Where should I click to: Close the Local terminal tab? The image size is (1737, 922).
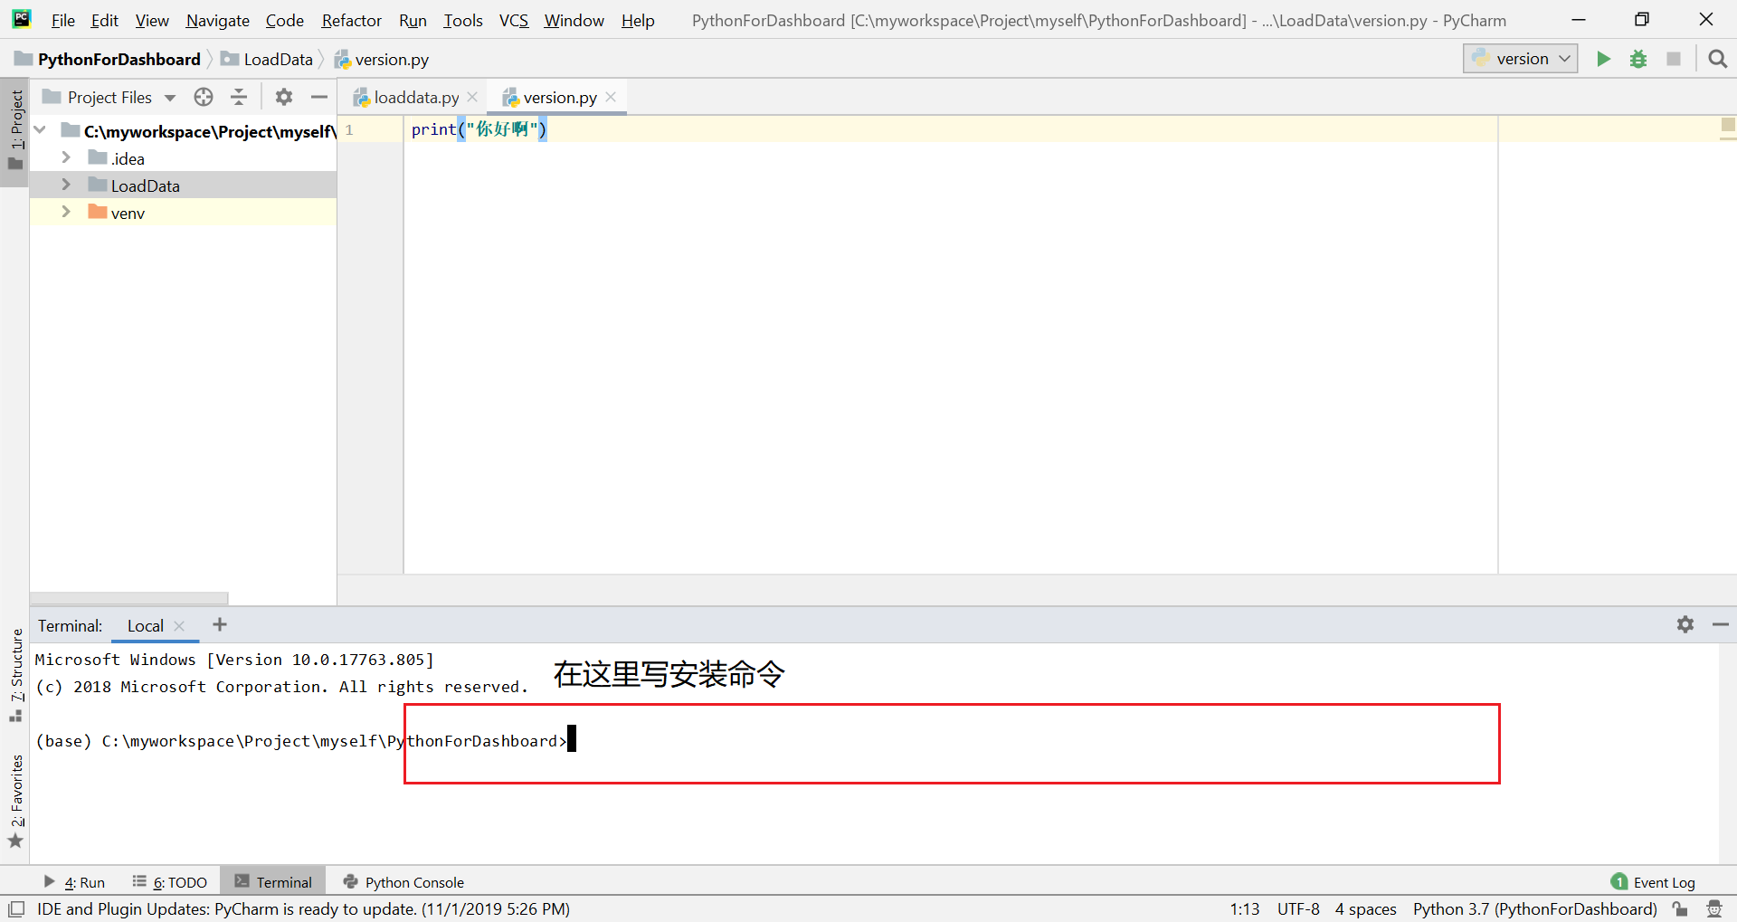(x=179, y=626)
